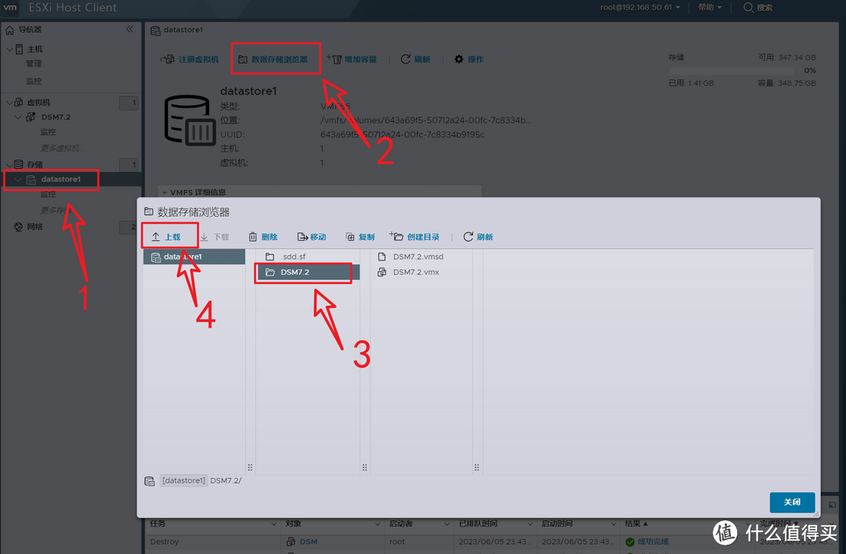Open Initiator (启动者) column dropdown arrow
Image resolution: width=846 pixels, height=554 pixels.
click(x=446, y=523)
